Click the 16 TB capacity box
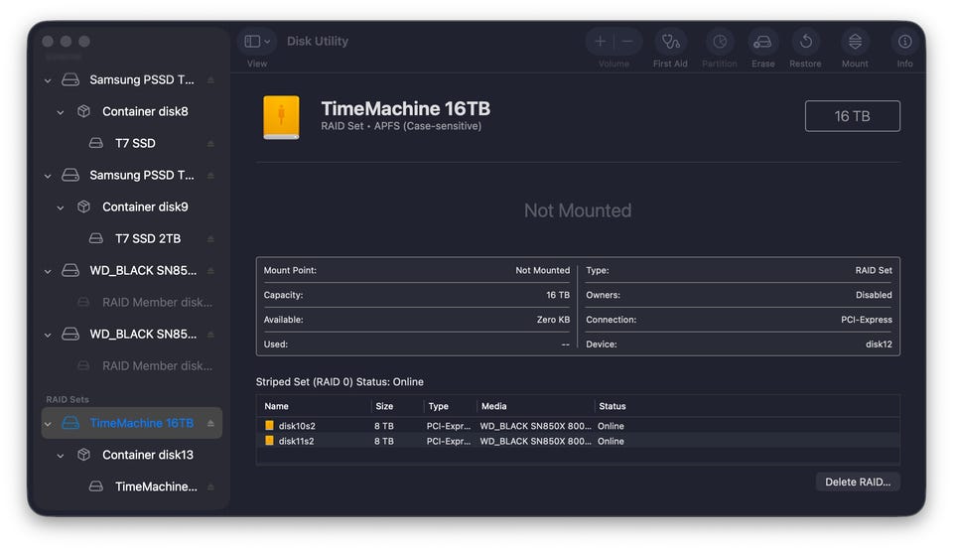Viewport: 953px width, 550px height. click(x=852, y=116)
